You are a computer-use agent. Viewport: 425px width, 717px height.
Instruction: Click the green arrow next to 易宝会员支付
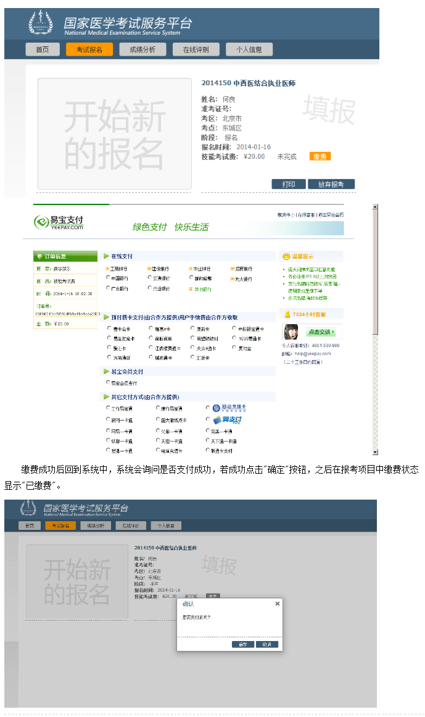106,371
